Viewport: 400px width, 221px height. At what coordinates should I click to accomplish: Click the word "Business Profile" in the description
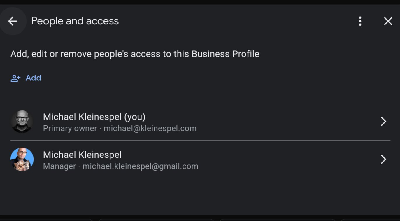coord(225,54)
